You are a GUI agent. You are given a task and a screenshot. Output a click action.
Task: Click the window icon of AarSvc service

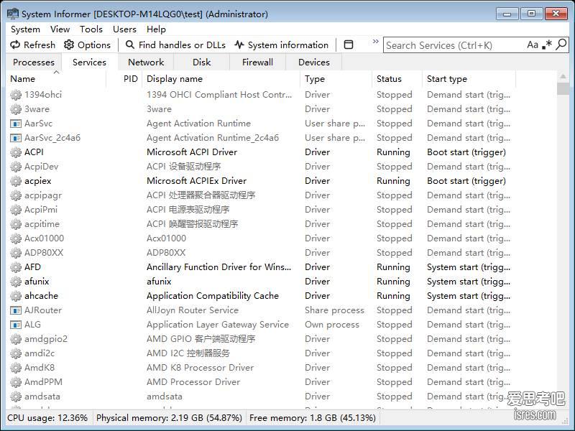pos(15,124)
